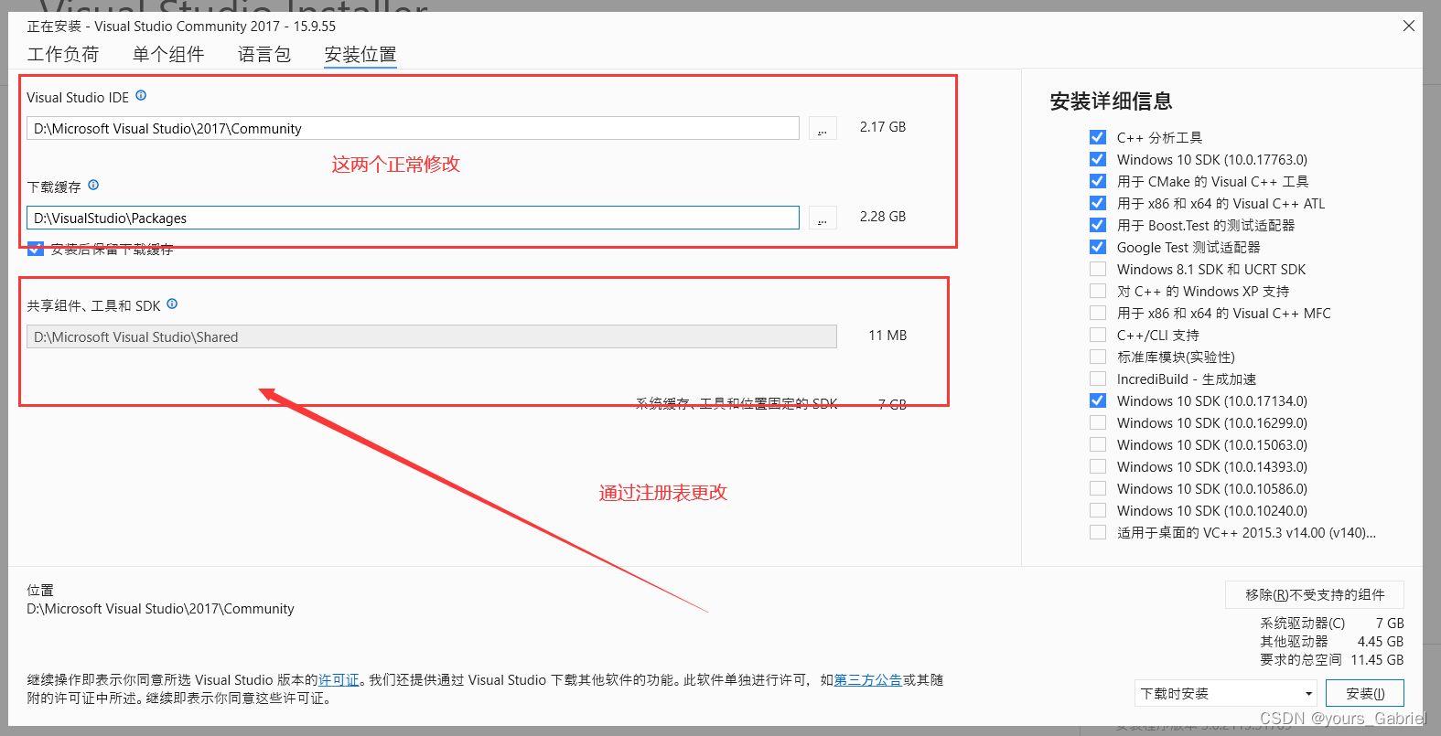Switch to the 工作负荷 tab
This screenshot has height=736, width=1441.
(x=63, y=54)
